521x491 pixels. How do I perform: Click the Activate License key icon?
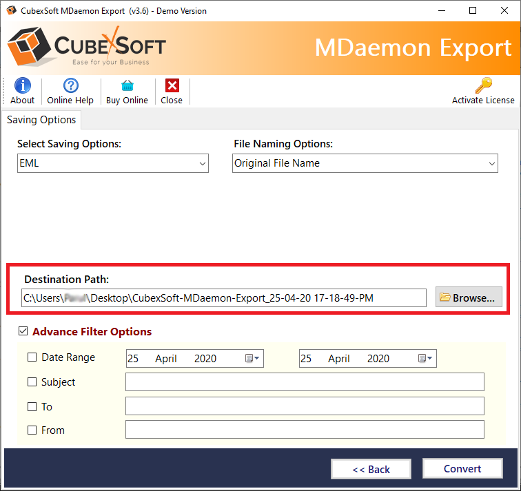point(484,85)
